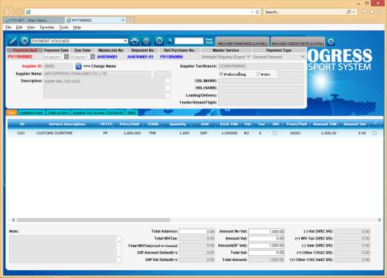Image resolution: width=387 pixels, height=278 pixels.
Task: Click the wrench search icon
Action: [170, 41]
